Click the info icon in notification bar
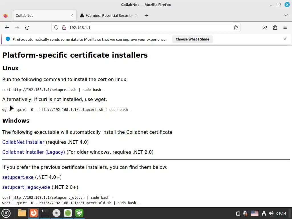 (8, 39)
